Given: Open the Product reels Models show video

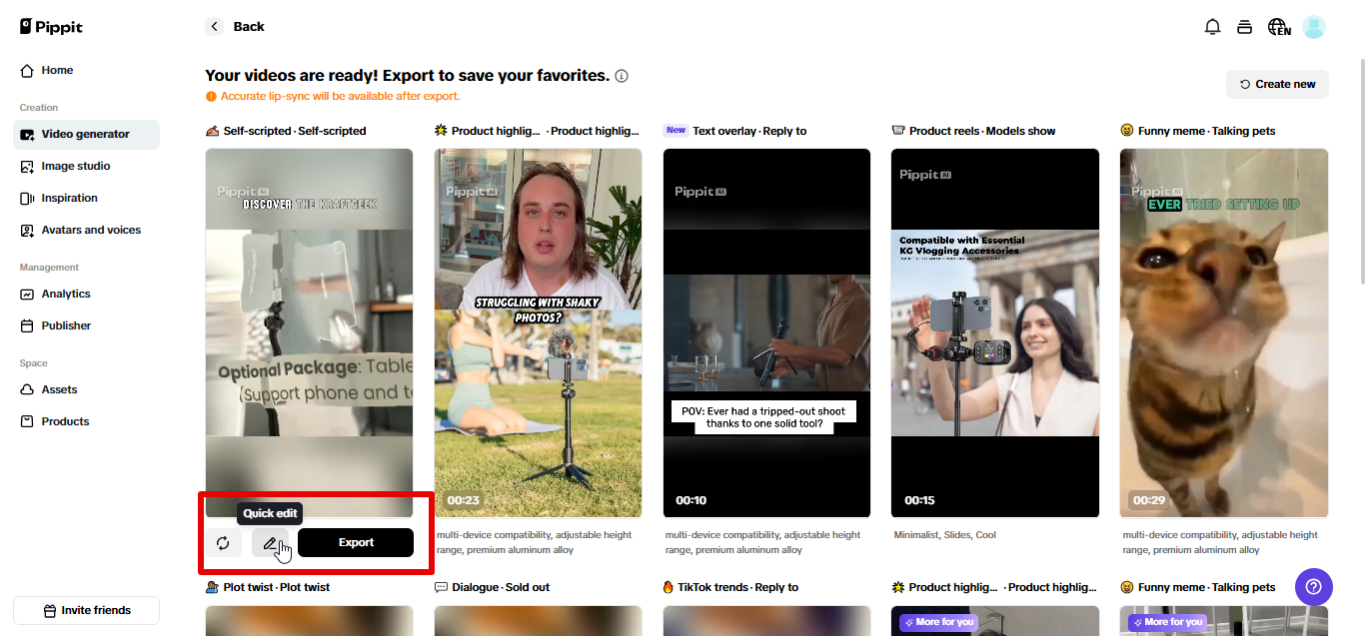Looking at the screenshot, I should coord(995,332).
